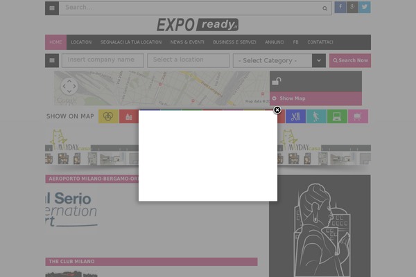The image size is (416, 277).
Task: Select the pink shopping cart map category
Action: click(x=358, y=116)
